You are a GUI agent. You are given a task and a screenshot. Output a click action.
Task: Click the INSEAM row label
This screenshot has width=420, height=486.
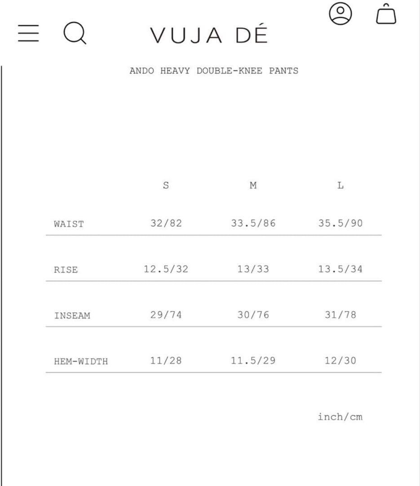click(72, 315)
